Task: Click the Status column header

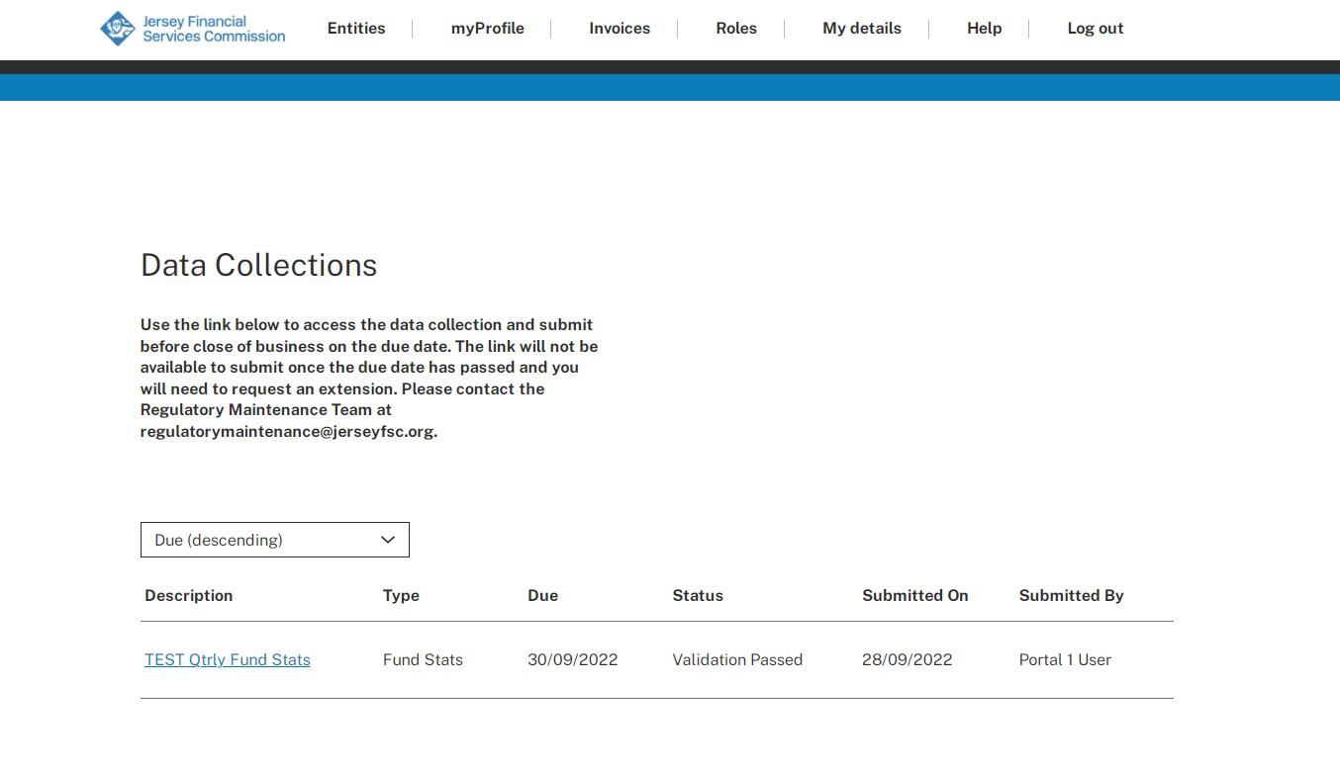Action: [698, 596]
